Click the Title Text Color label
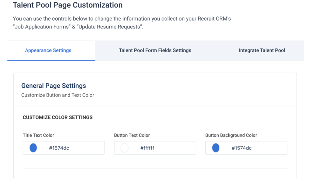 click(38, 135)
